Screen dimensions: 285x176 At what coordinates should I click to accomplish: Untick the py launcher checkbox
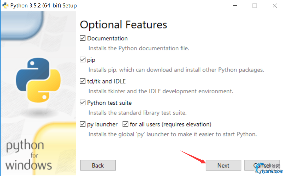tap(83, 124)
